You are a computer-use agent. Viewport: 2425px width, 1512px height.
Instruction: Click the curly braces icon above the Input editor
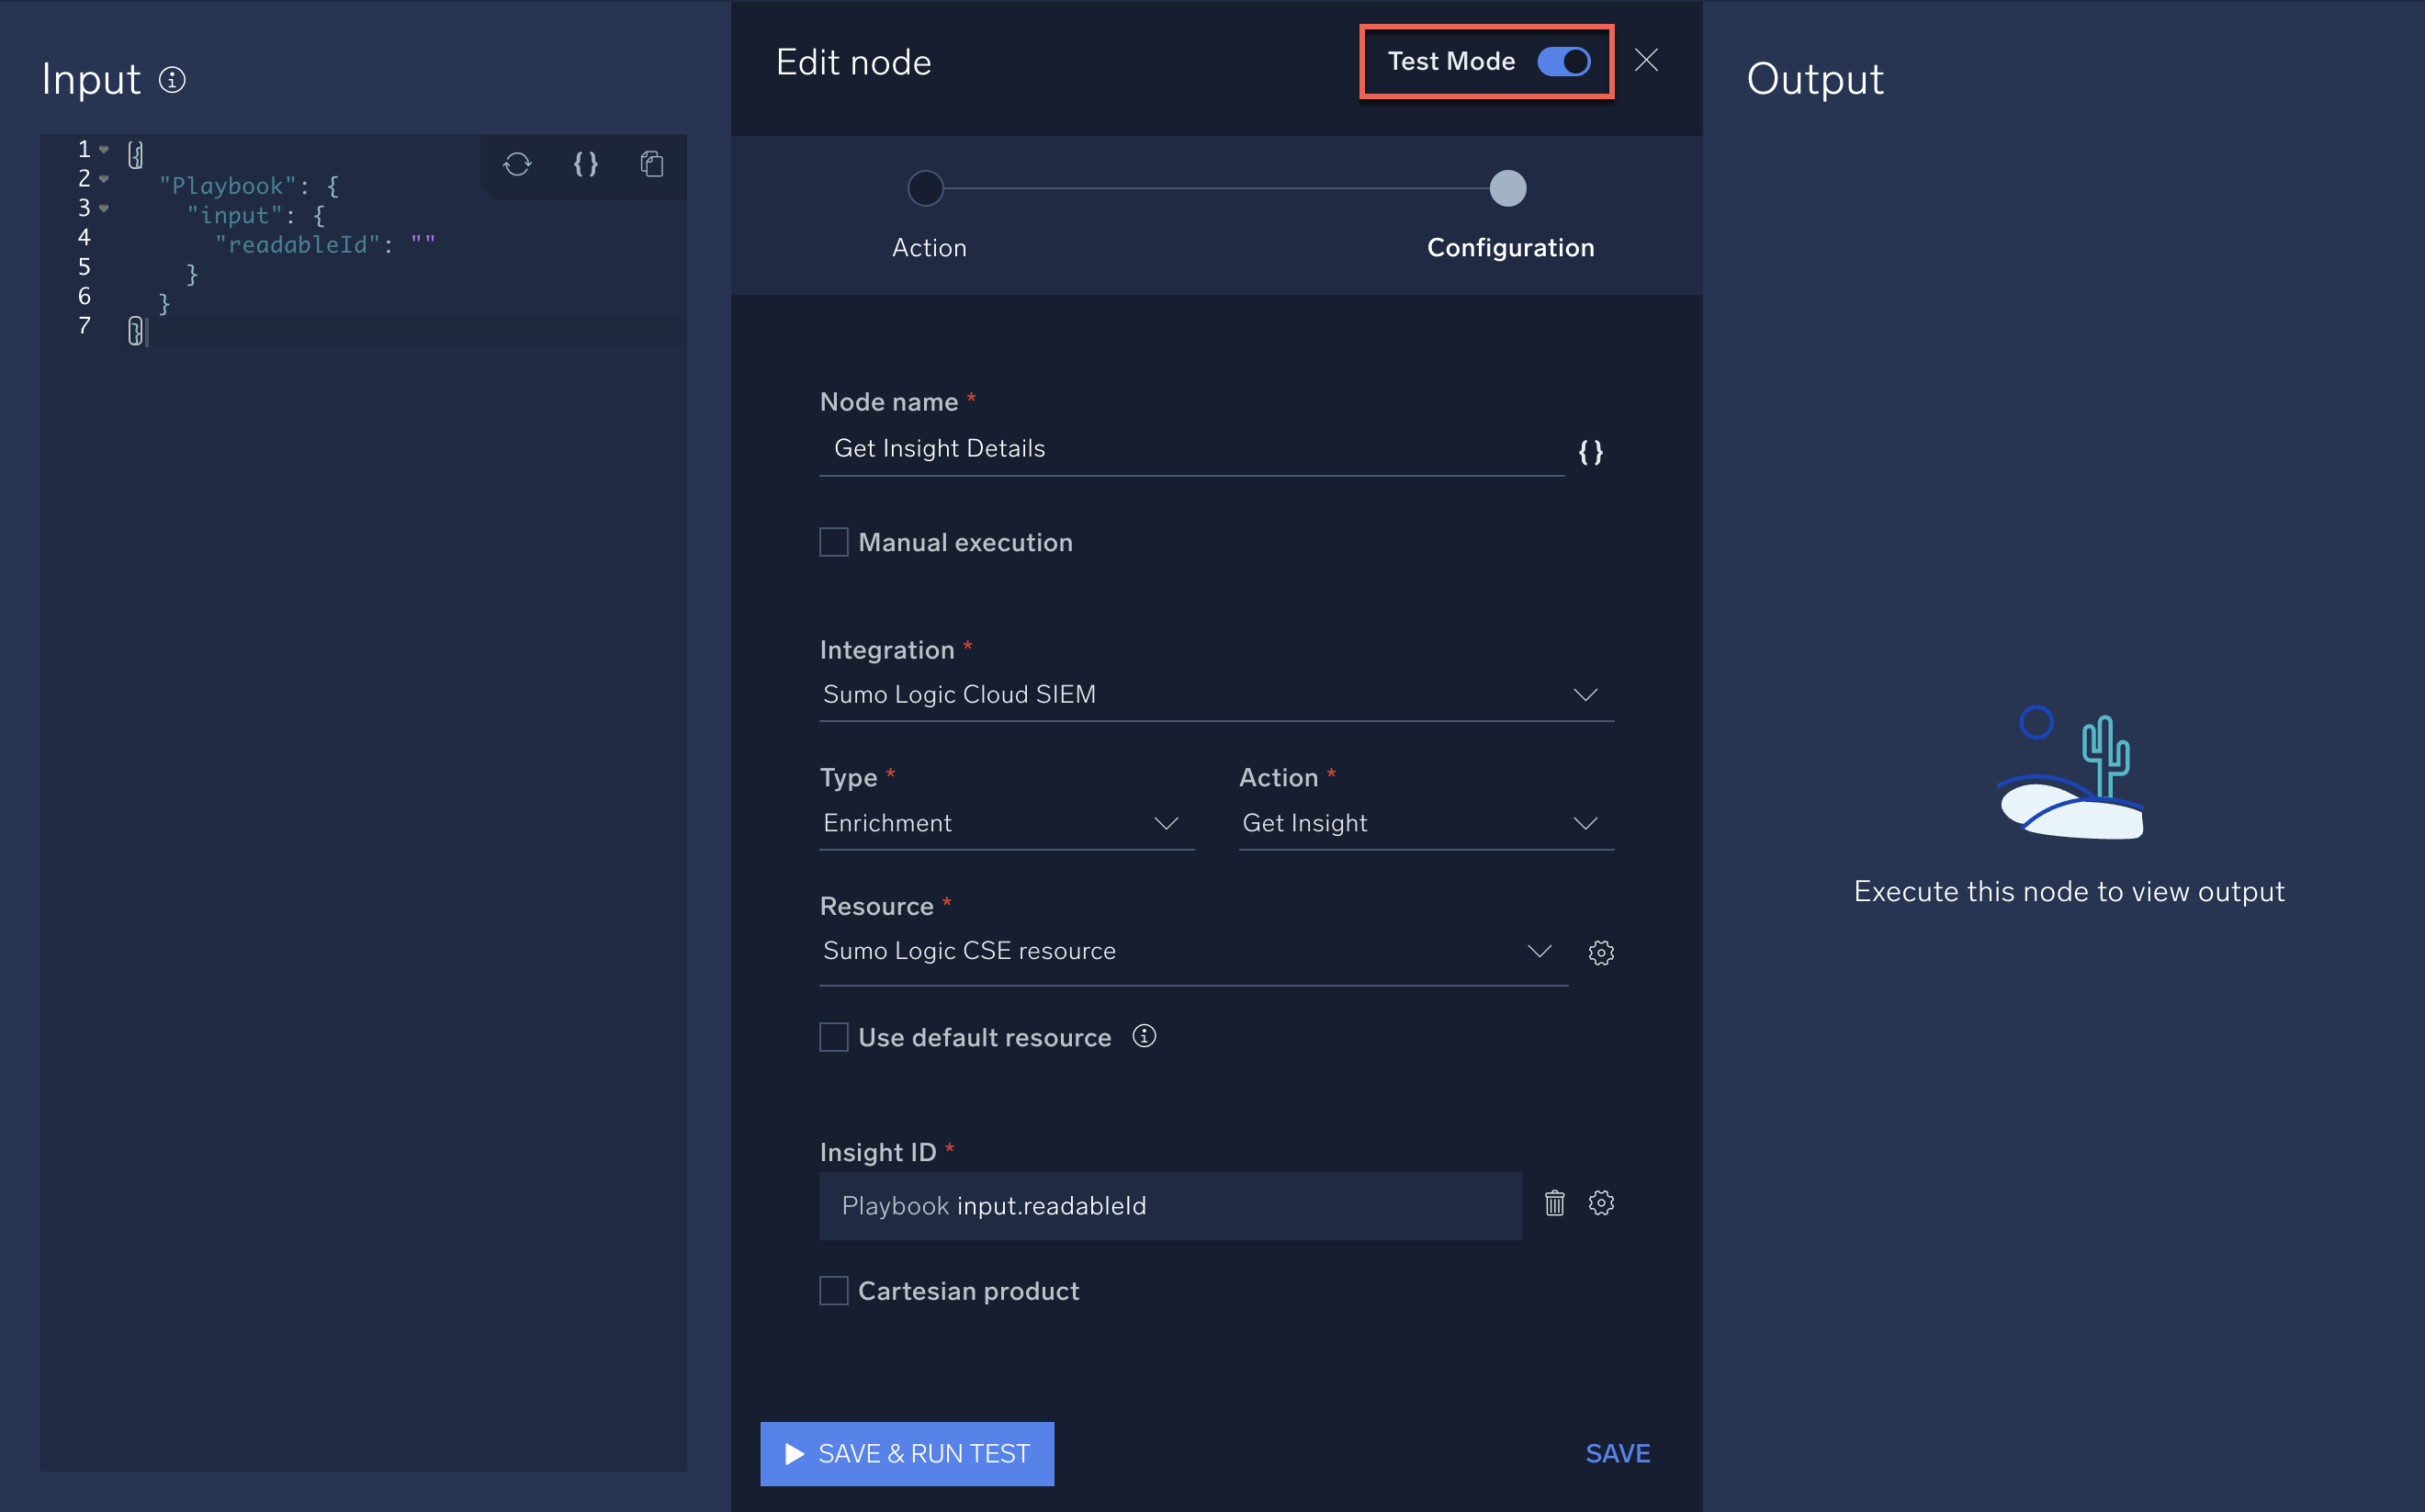tap(586, 165)
